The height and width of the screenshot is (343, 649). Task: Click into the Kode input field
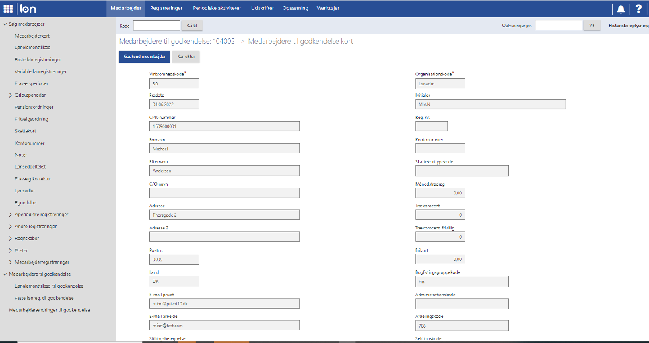point(157,25)
